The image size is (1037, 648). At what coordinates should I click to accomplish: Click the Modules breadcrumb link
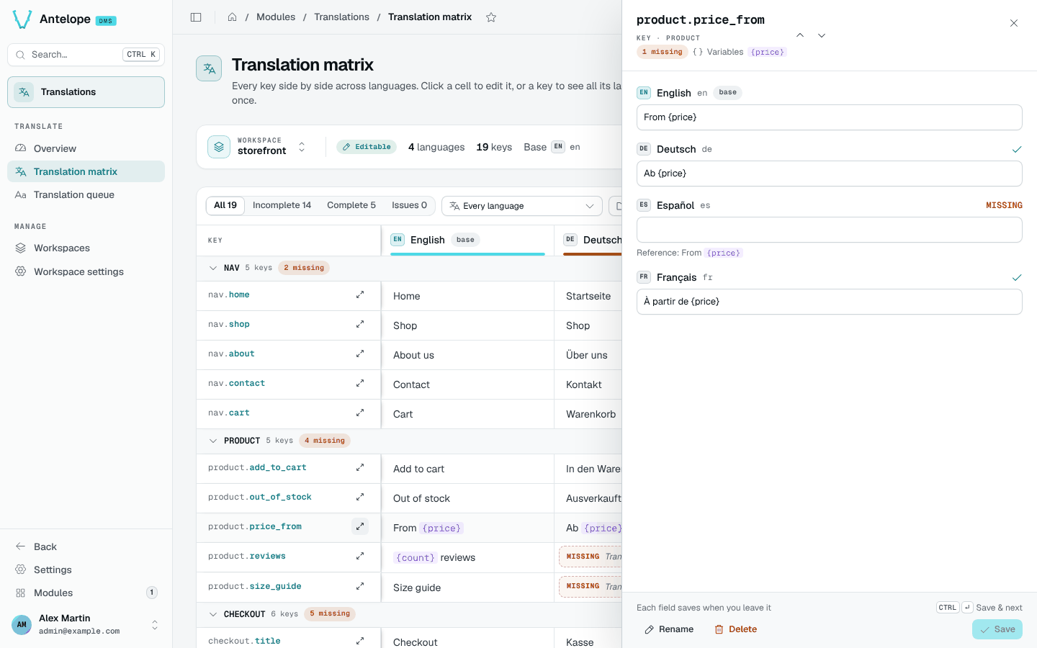[276, 17]
